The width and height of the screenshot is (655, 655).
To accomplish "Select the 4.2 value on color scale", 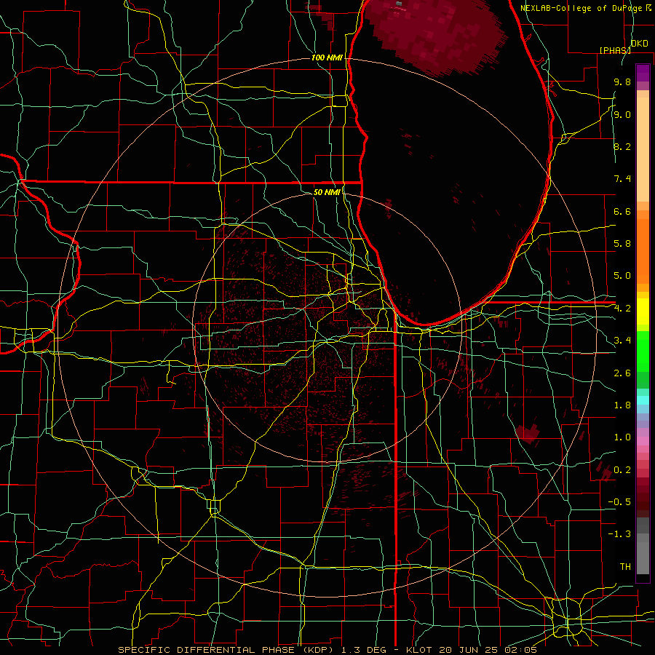I will point(622,309).
